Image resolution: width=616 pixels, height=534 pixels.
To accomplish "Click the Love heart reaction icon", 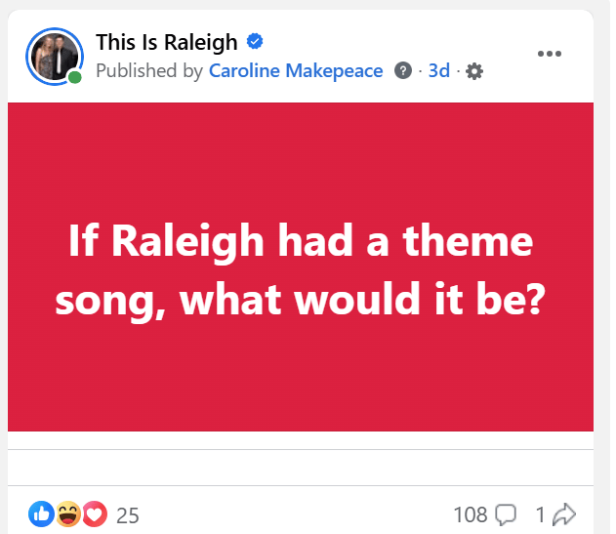I will pyautogui.click(x=94, y=513).
